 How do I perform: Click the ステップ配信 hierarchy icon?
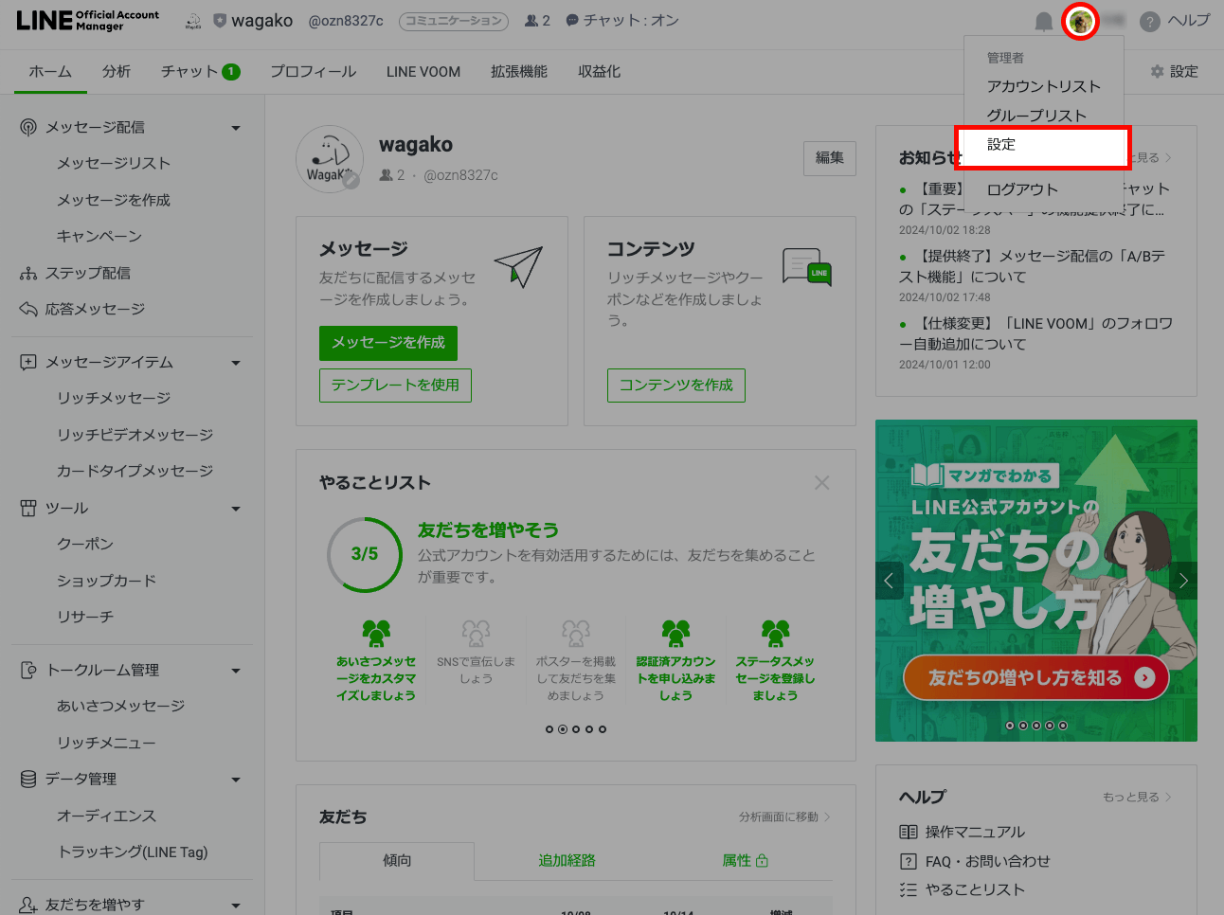click(x=28, y=273)
